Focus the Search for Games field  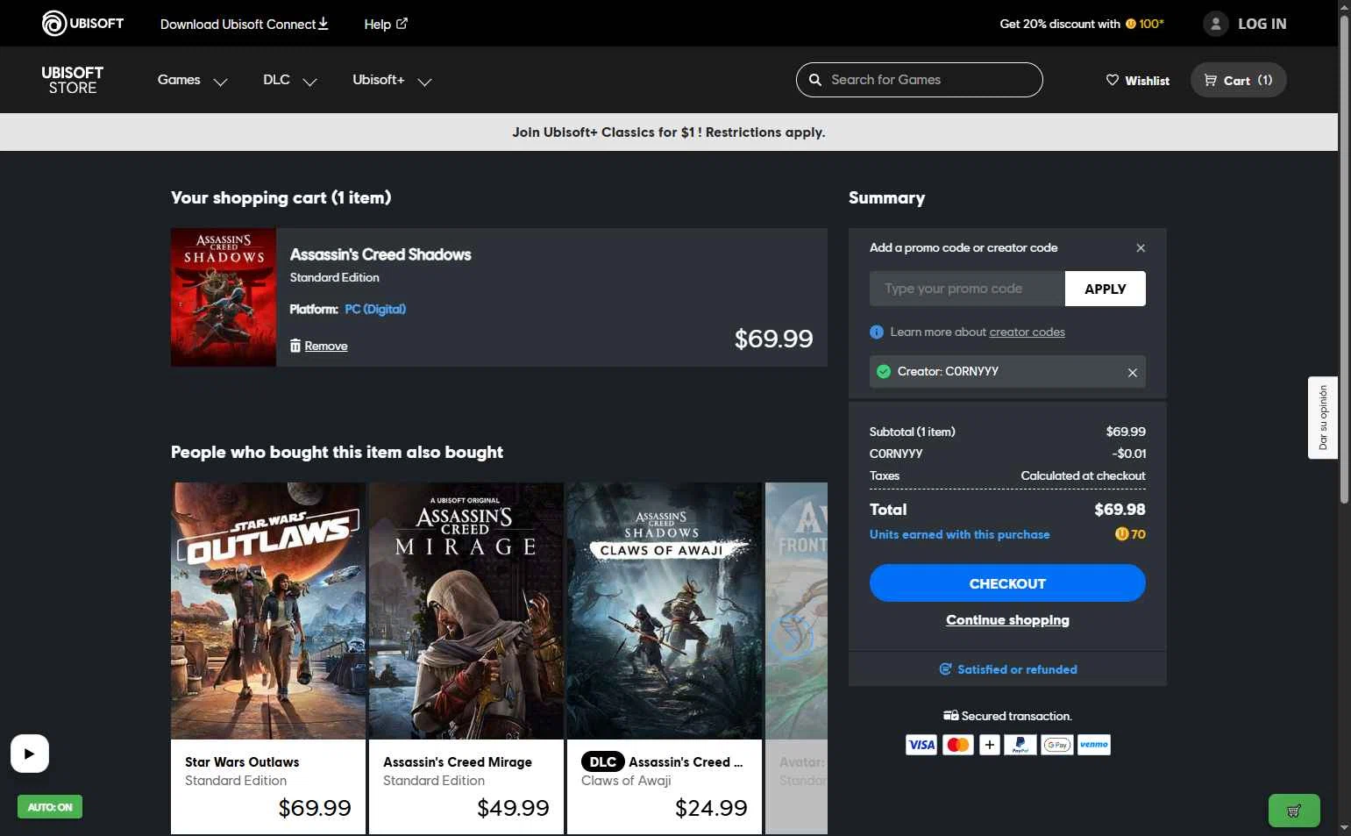pos(919,80)
